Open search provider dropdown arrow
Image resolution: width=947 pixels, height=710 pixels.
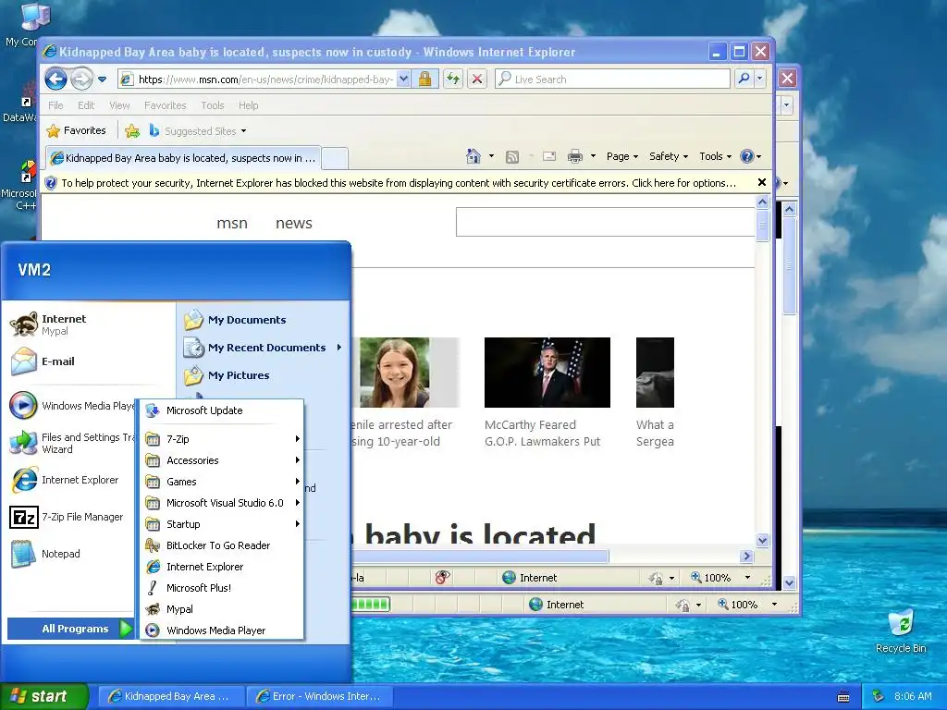point(760,79)
